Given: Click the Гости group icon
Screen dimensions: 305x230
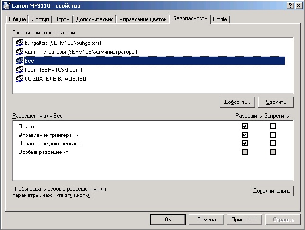Looking at the screenshot, I should [19, 69].
